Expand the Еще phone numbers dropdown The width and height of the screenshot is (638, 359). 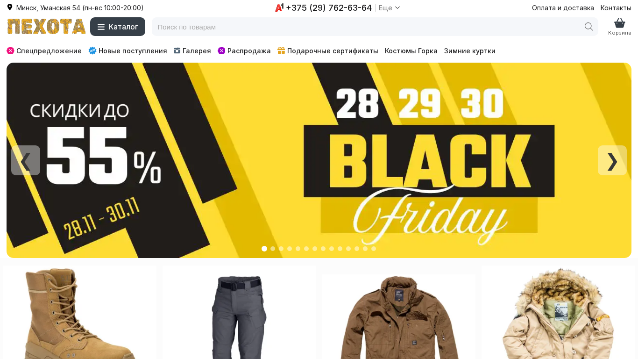click(389, 8)
